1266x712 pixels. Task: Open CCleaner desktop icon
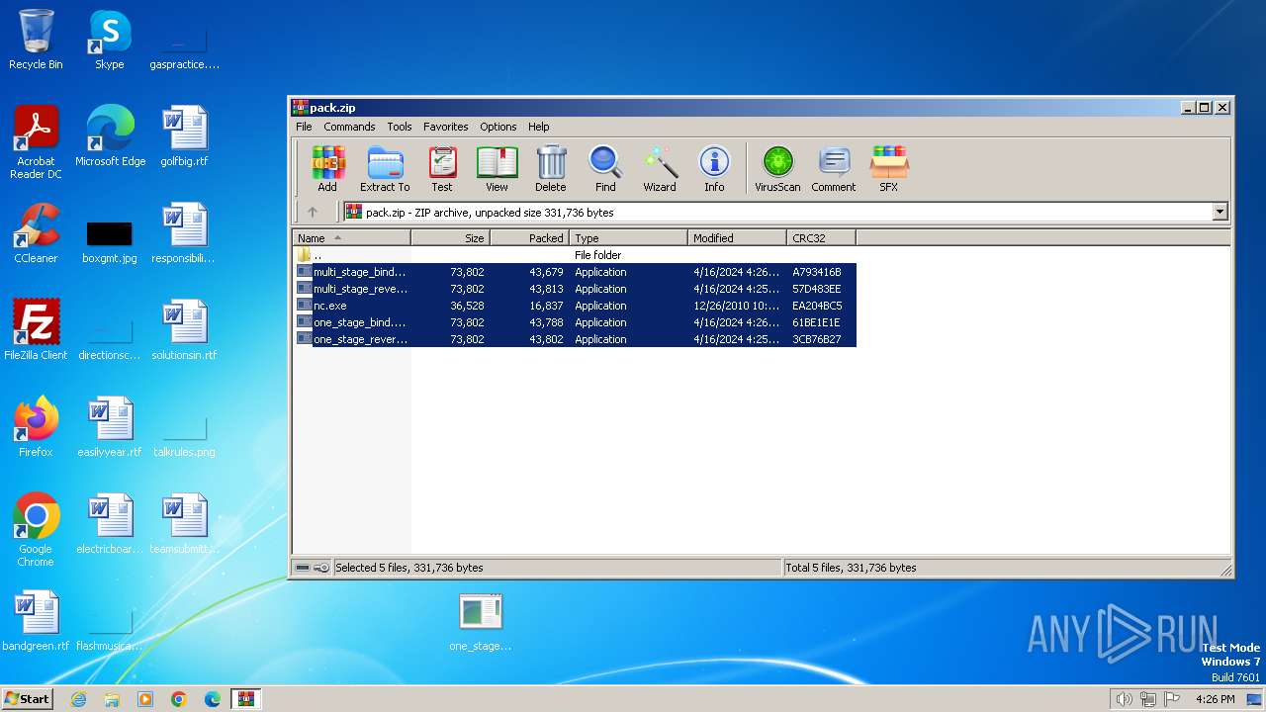[36, 233]
